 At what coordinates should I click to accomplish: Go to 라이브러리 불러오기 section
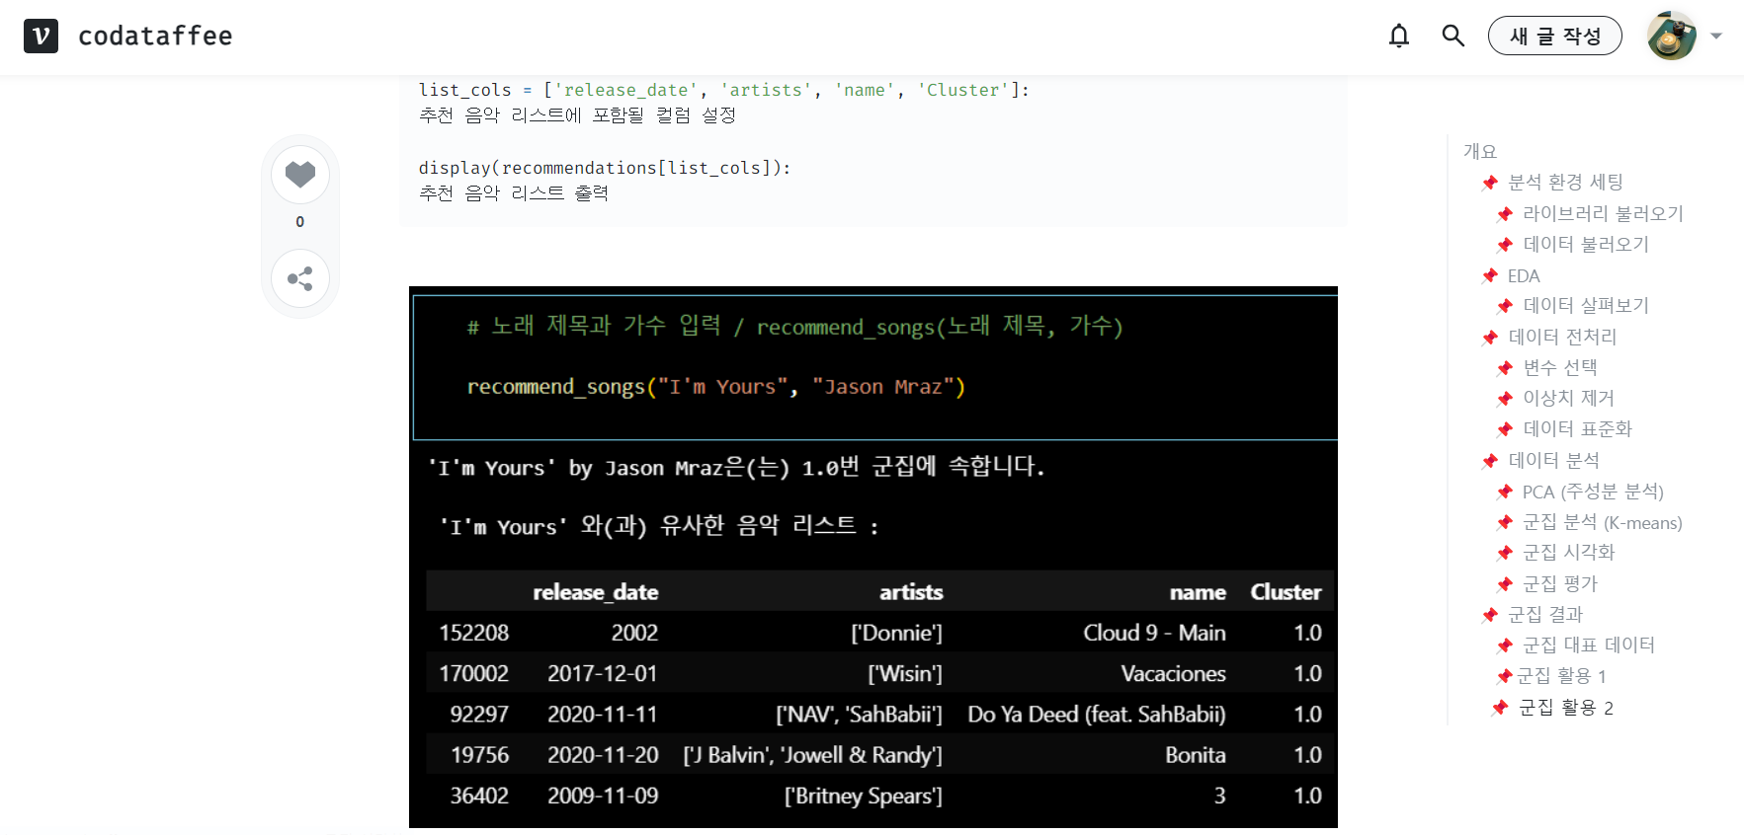[1603, 214]
